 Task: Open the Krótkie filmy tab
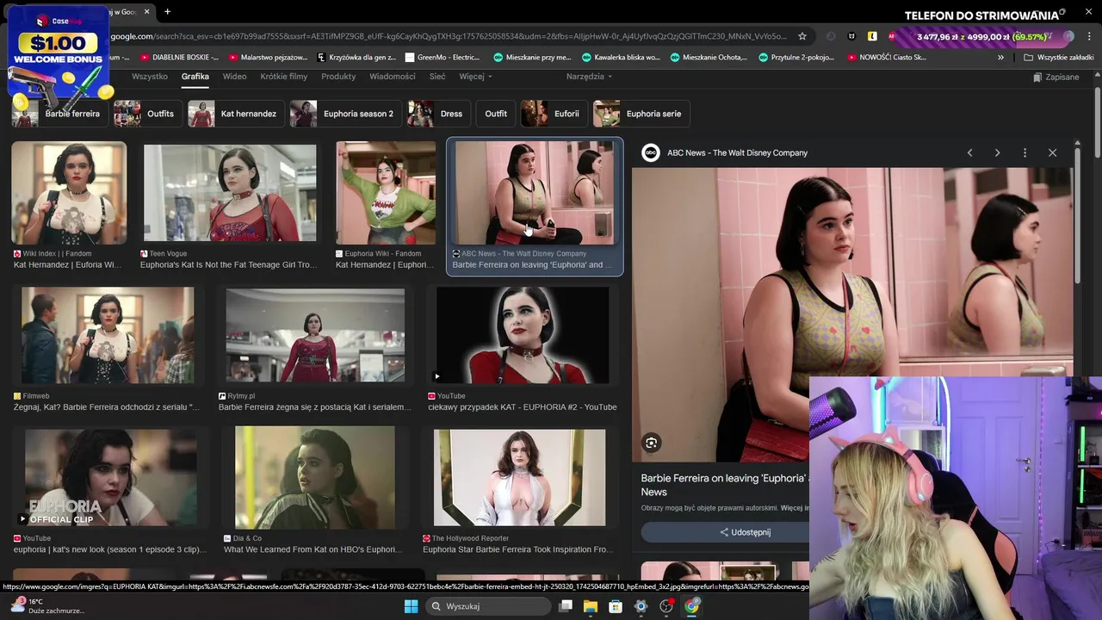pyautogui.click(x=284, y=77)
